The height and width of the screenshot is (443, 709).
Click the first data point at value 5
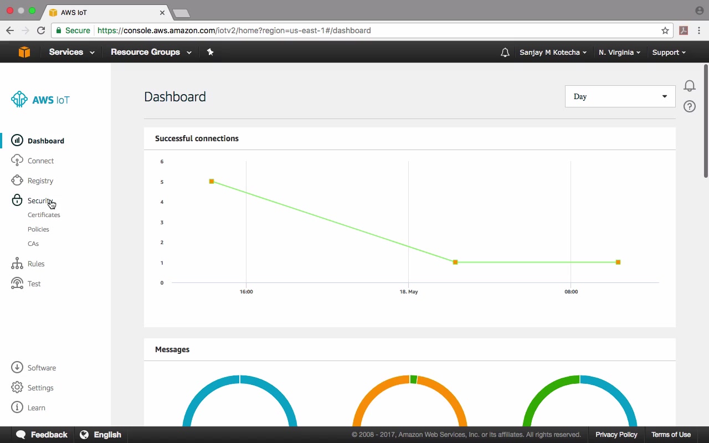(x=212, y=182)
